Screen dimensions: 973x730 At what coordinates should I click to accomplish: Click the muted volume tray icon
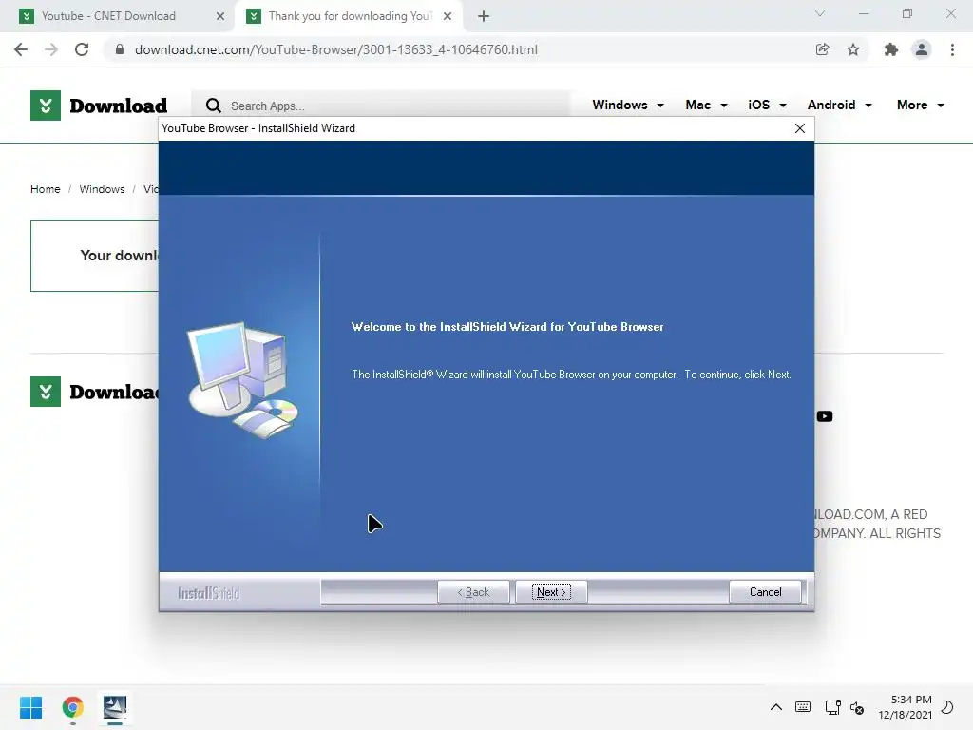point(857,707)
